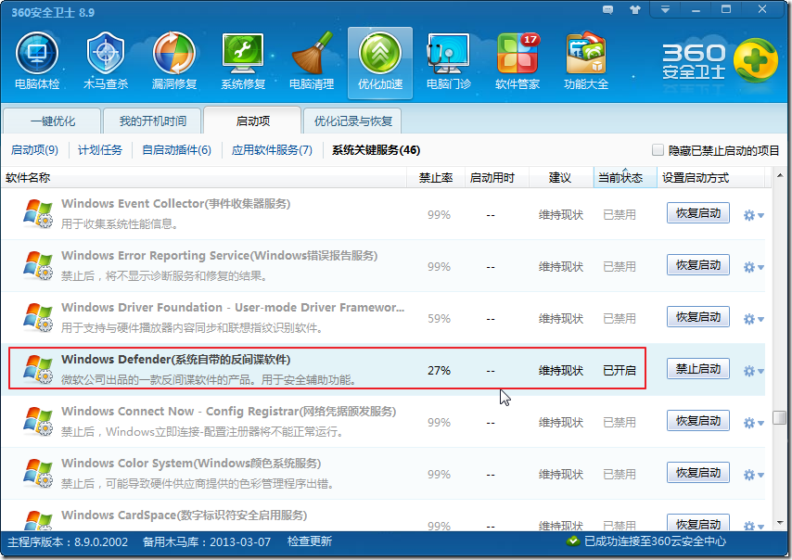792x560 pixels.
Task: Select 优化加速 optimization icon
Action: [380, 63]
